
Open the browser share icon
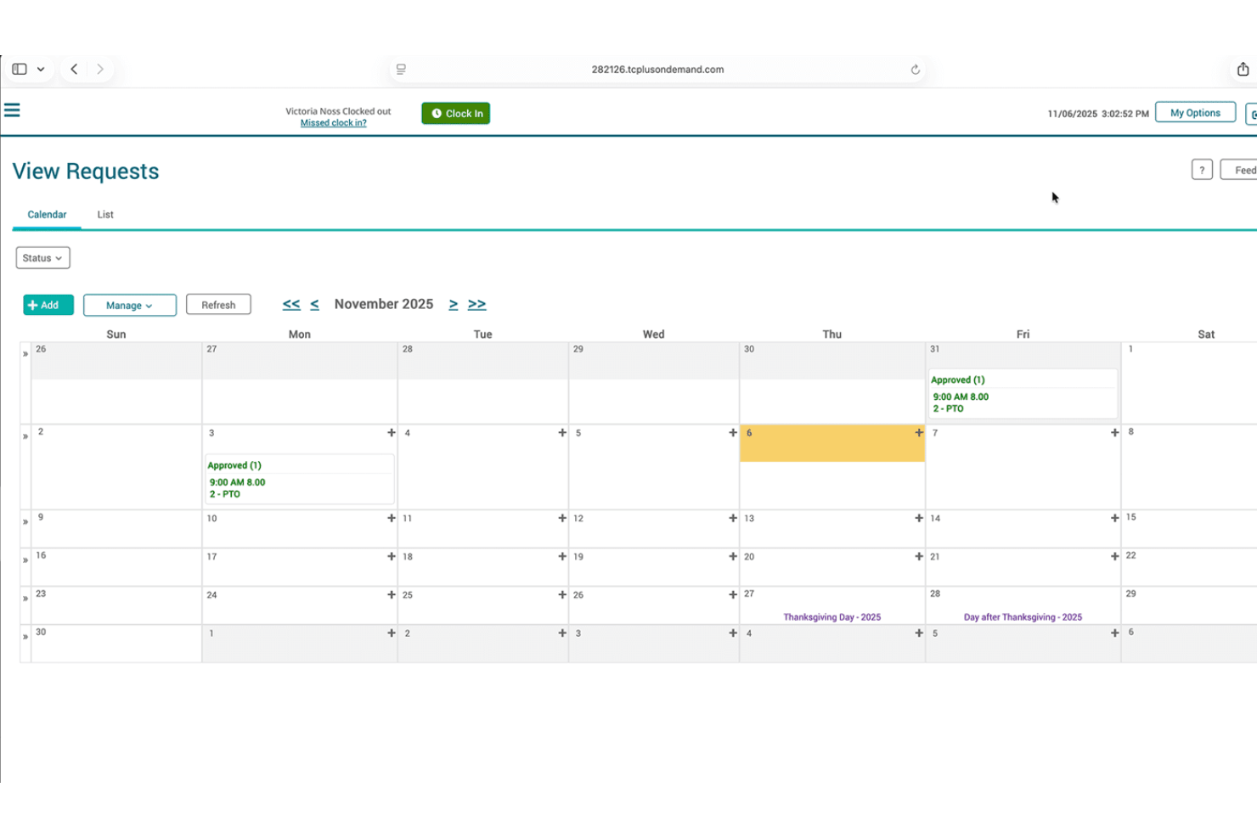point(1243,69)
